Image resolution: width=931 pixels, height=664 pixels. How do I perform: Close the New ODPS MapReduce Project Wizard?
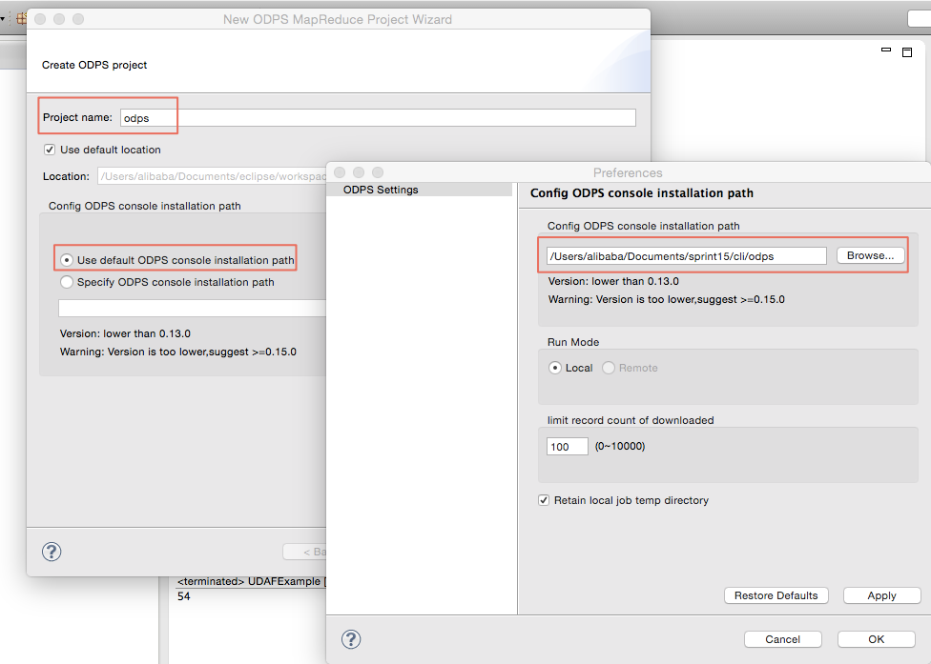pos(40,19)
